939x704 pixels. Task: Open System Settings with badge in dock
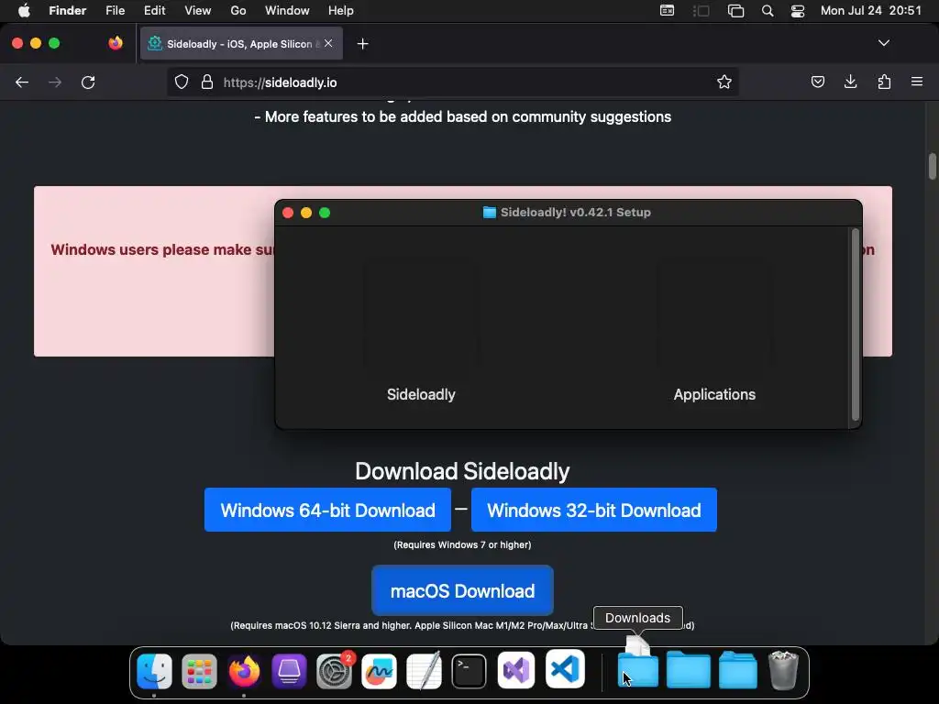(334, 671)
